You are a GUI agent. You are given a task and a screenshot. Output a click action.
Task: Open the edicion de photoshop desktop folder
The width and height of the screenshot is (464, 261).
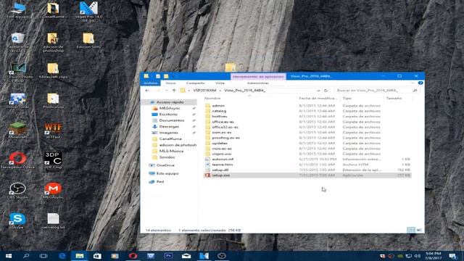[x=53, y=42]
